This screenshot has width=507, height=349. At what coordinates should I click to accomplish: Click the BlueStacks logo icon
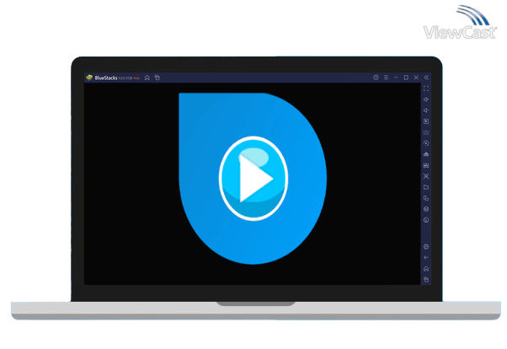(89, 78)
